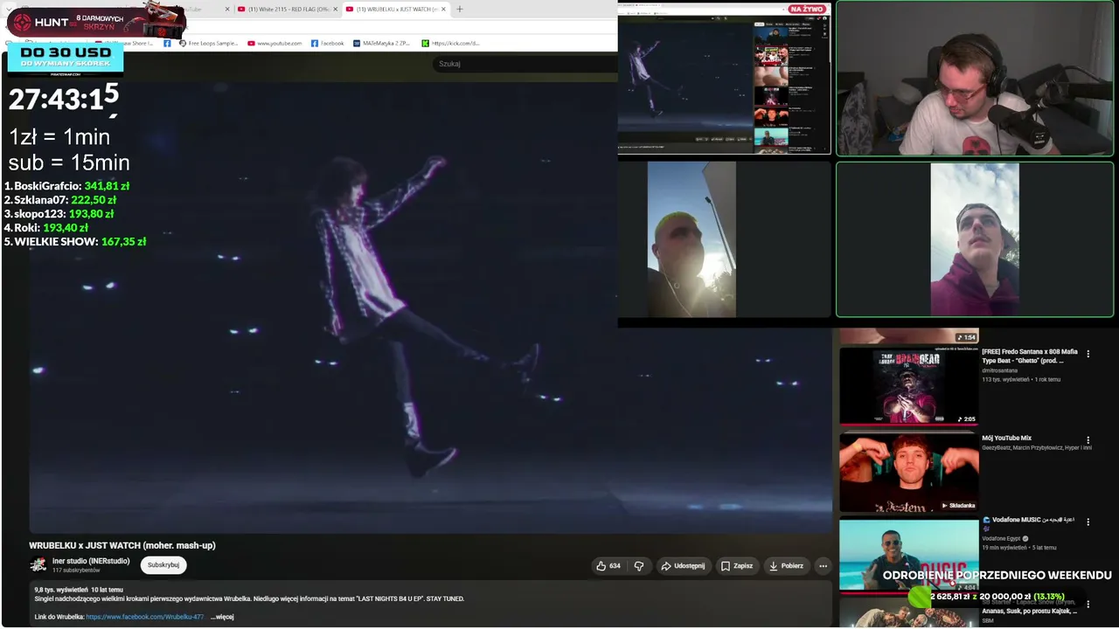Dislike the video with thumbs-down icon

[x=639, y=566]
